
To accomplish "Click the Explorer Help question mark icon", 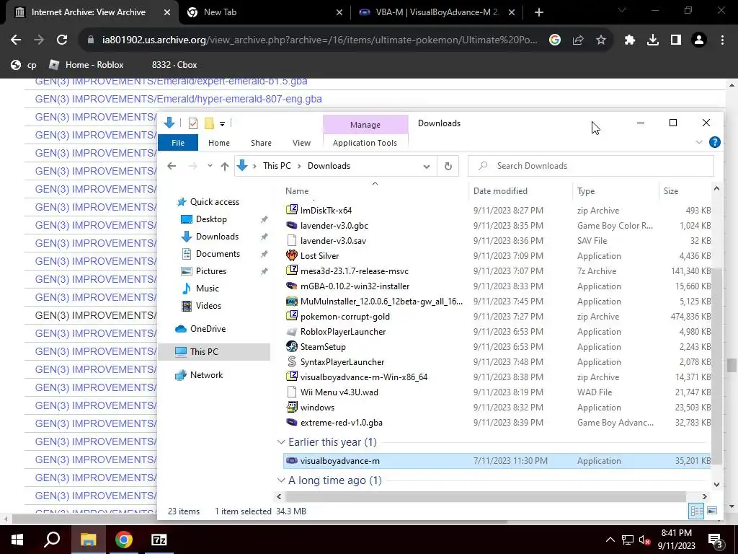I will tap(714, 142).
